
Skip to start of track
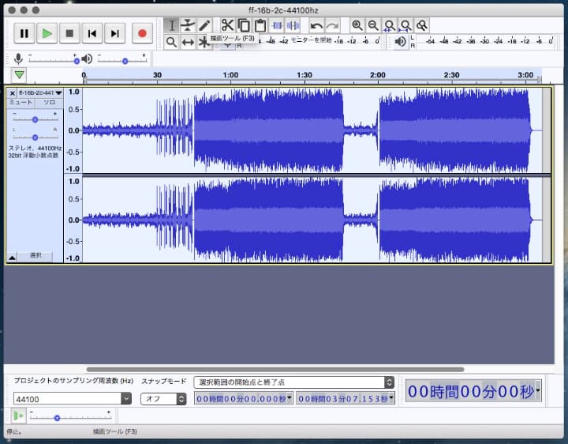(x=92, y=33)
